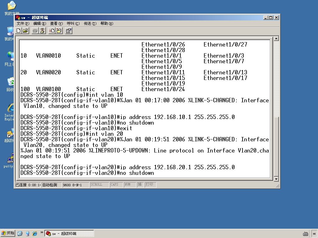
Task: Click the NUM status bar indicator
Action: click(x=129, y=185)
